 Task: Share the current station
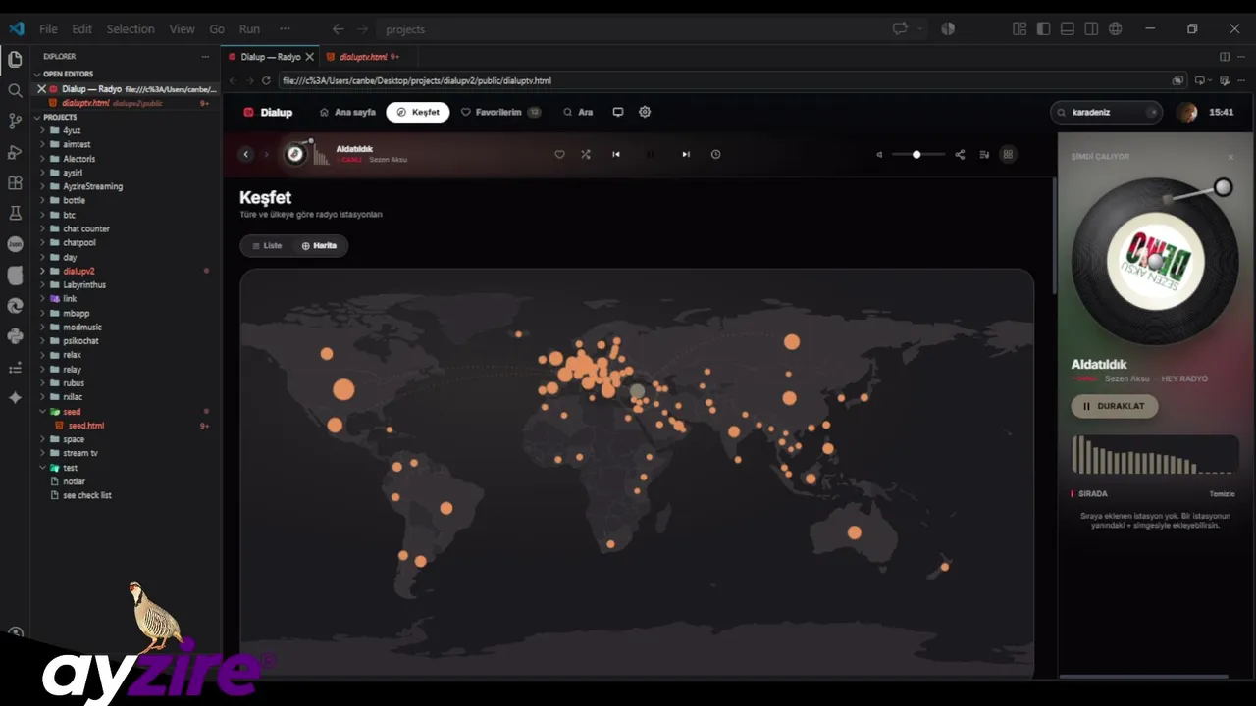click(x=960, y=154)
